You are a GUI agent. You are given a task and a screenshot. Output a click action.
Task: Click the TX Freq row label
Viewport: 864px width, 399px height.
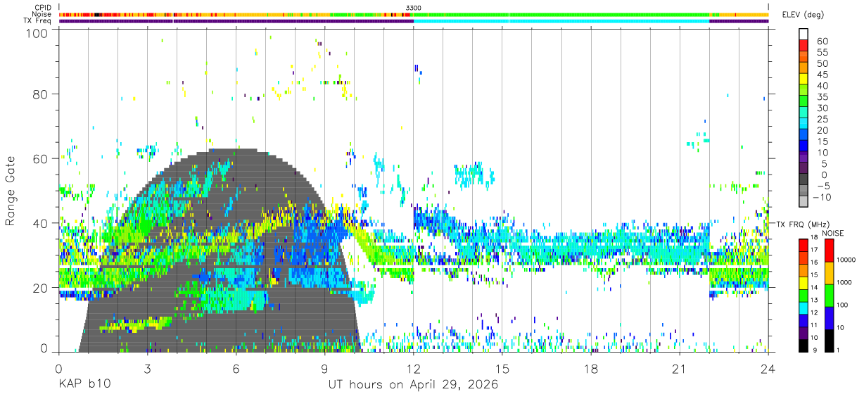tap(37, 21)
